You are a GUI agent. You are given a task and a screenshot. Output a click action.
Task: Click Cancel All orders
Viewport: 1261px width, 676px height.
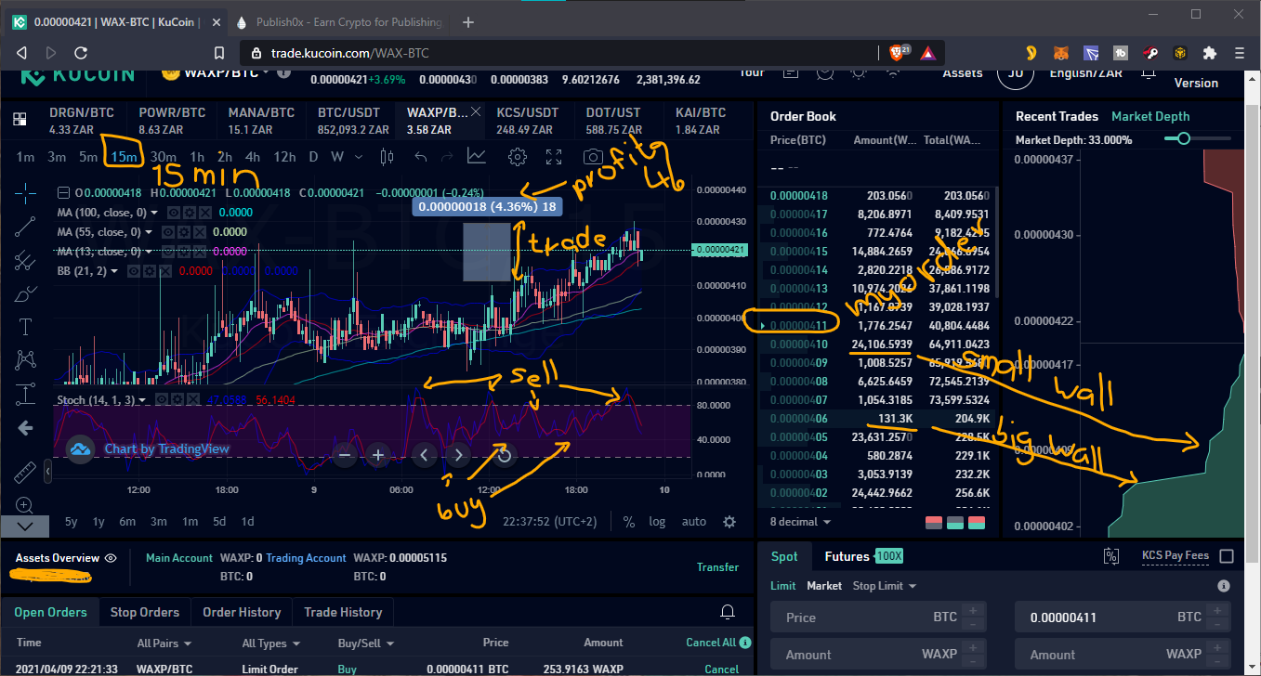click(711, 643)
